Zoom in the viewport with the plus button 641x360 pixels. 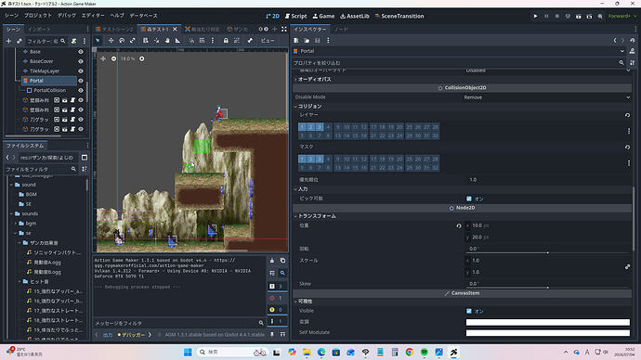[x=142, y=58]
